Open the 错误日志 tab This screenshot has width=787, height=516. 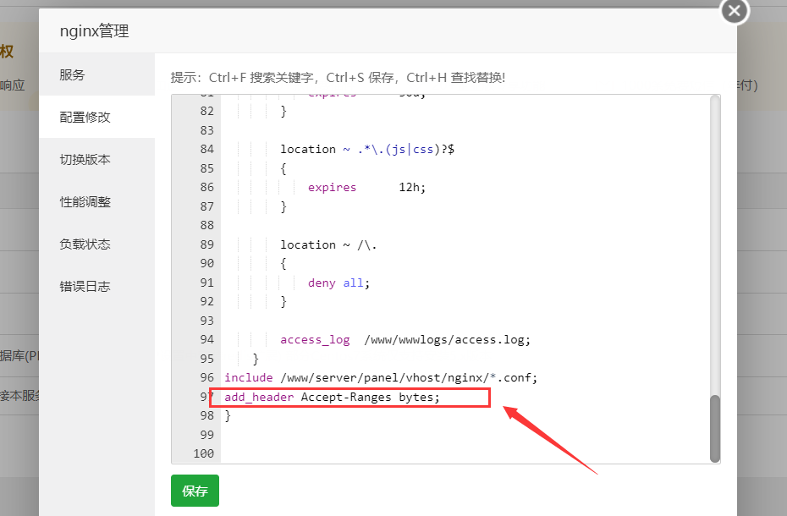pyautogui.click(x=96, y=286)
